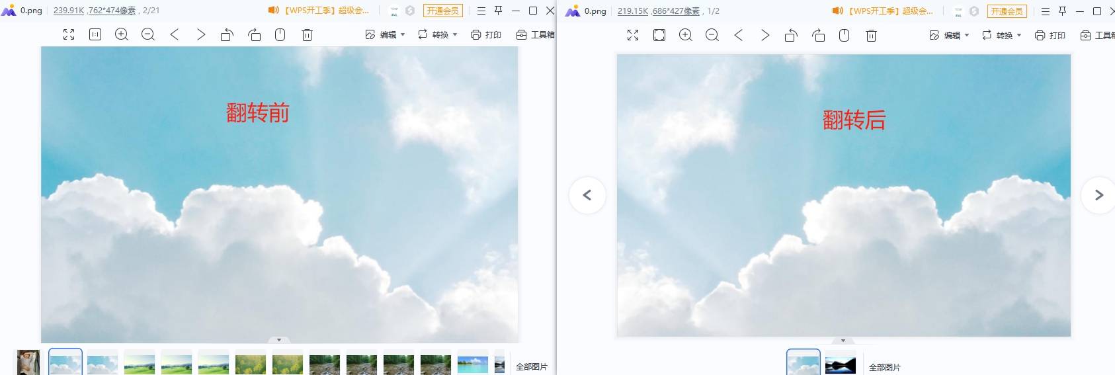The width and height of the screenshot is (1115, 375).
Task: Click 打印 in the left window
Action: coord(486,34)
